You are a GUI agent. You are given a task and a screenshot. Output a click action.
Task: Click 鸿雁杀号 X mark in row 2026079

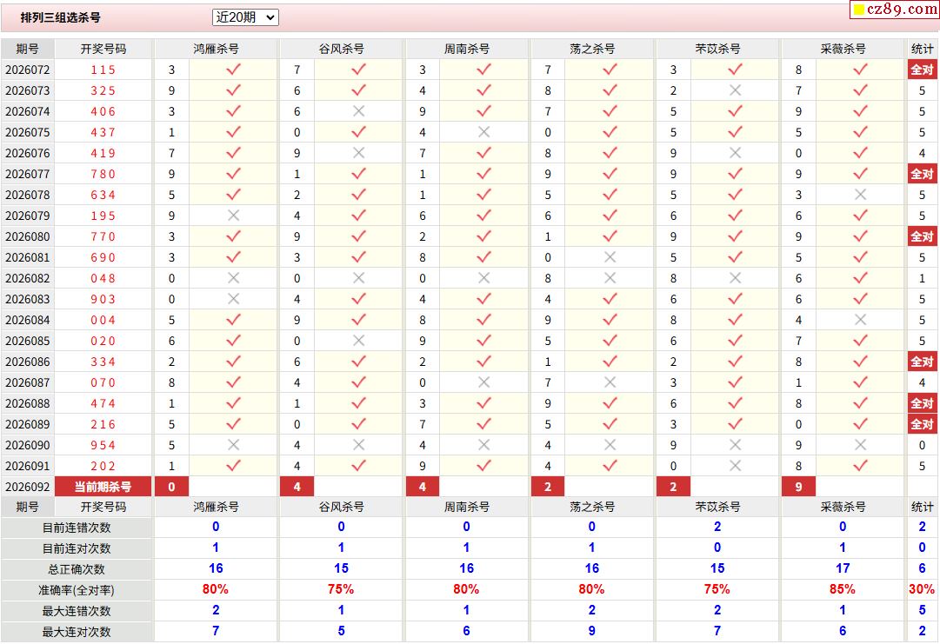click(233, 216)
